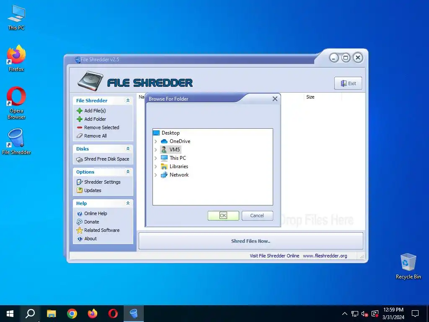429x322 pixels.
Task: Click the Online Help question mark icon
Action: pyautogui.click(x=80, y=213)
